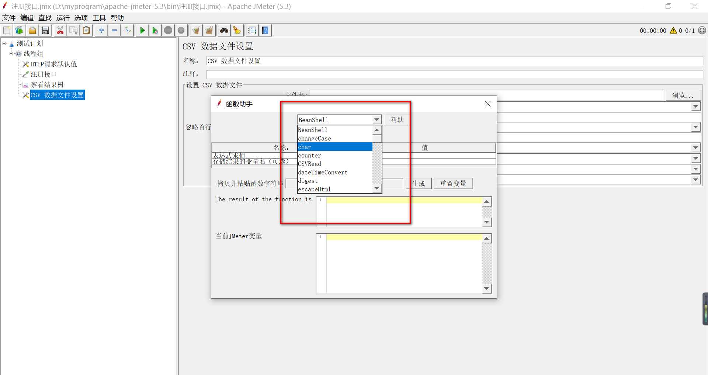Click the function result text area
The width and height of the screenshot is (708, 375).
(x=404, y=212)
